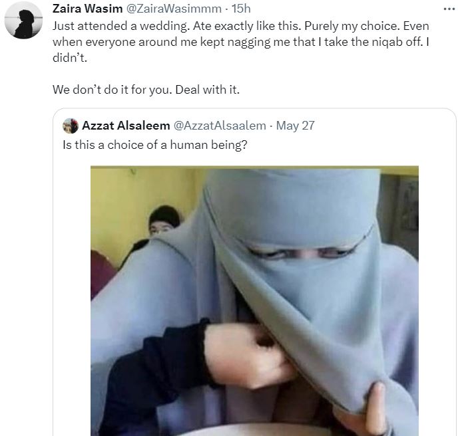Open the quoted tweet card by its blank margin
Screen dimensions: 466x436
(437, 267)
